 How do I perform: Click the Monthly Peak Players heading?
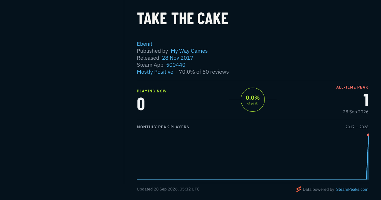pos(163,127)
